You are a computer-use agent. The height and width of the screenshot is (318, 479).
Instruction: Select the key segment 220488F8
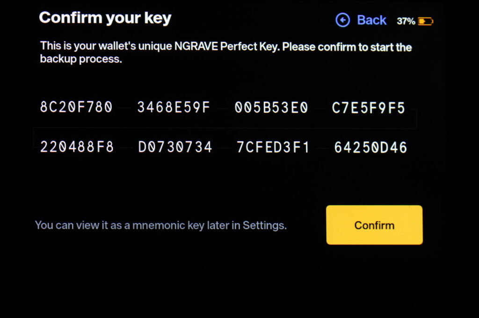[x=77, y=148]
